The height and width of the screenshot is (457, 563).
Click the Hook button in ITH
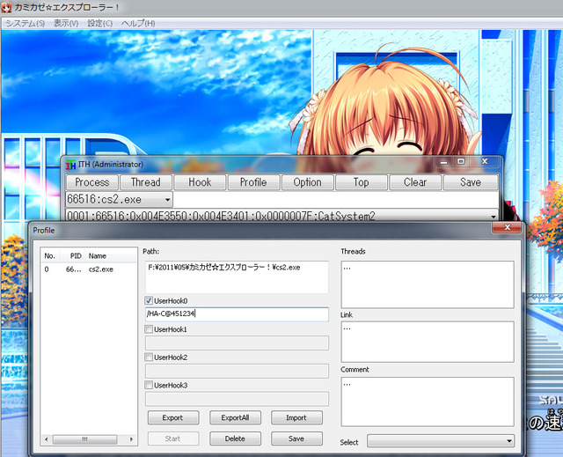click(x=200, y=182)
